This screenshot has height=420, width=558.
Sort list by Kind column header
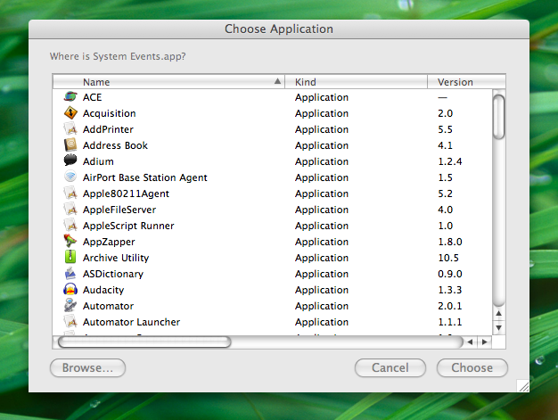tap(357, 82)
